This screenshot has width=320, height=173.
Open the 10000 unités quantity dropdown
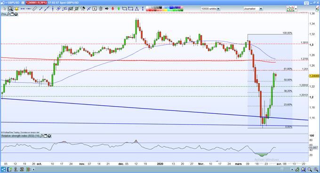[x=218, y=9]
